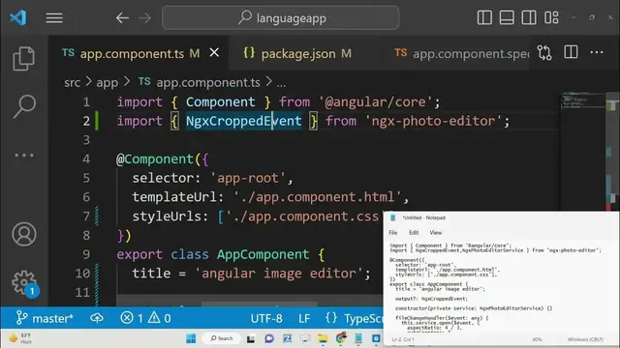Click the @Component decorator text
The width and height of the screenshot is (620, 348).
tap(155, 159)
